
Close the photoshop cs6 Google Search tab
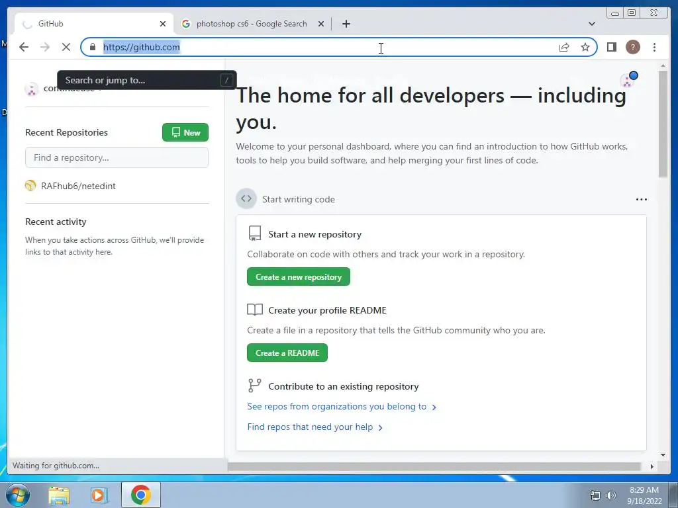(321, 24)
